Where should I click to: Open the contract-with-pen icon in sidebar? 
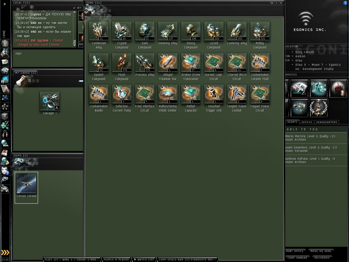[x=5, y=89]
